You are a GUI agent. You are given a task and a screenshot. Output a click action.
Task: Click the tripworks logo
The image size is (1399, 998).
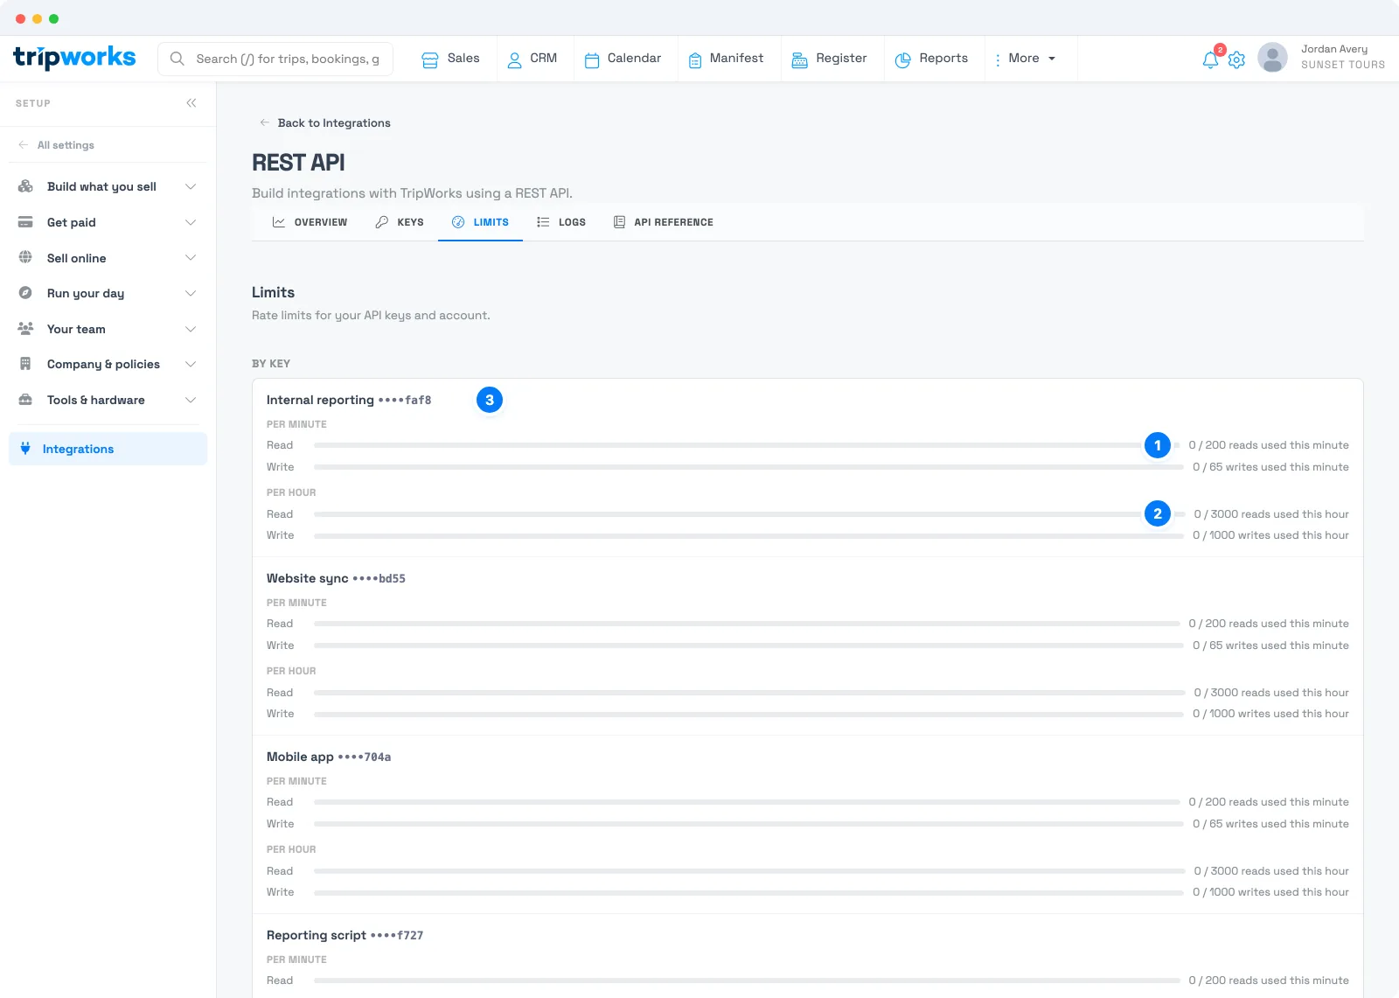pyautogui.click(x=74, y=58)
